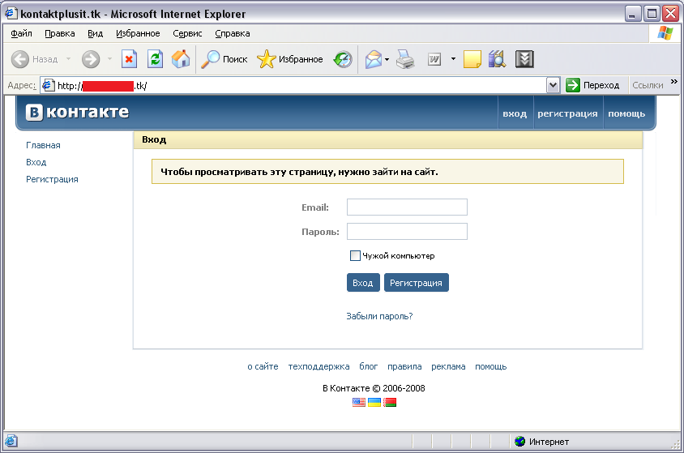Refresh the page with green arrows icon
684x453 pixels.
tap(156, 59)
